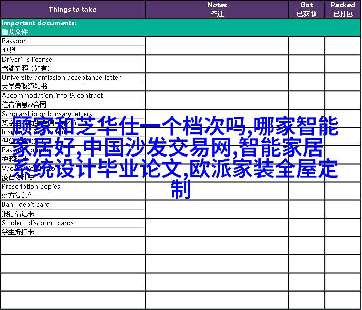Check Packed for Student discount cards
This screenshot has width=362, height=310.
click(x=343, y=227)
